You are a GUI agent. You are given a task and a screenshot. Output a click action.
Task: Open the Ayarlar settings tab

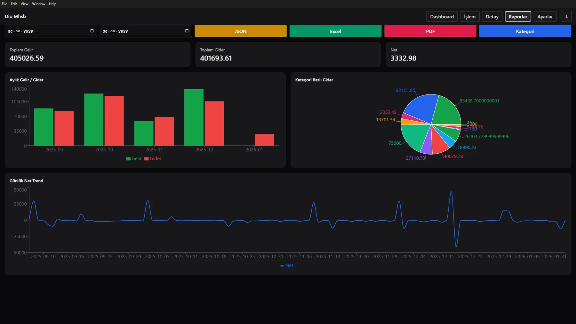coord(545,17)
